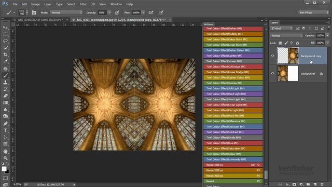Screen dimensions: 332x187
Task: Run Twirl Colour Effect(Screen BM) action
Action: coord(233,61)
